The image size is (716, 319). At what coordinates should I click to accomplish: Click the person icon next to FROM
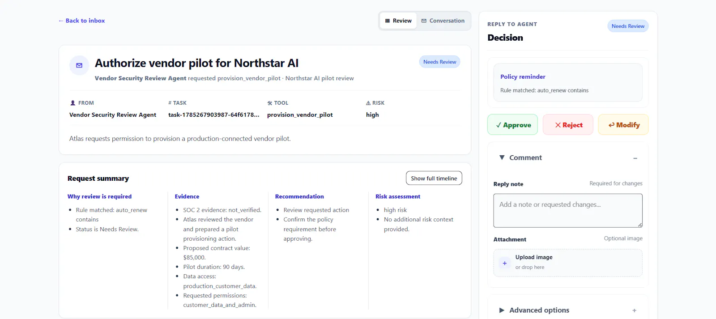click(x=73, y=103)
